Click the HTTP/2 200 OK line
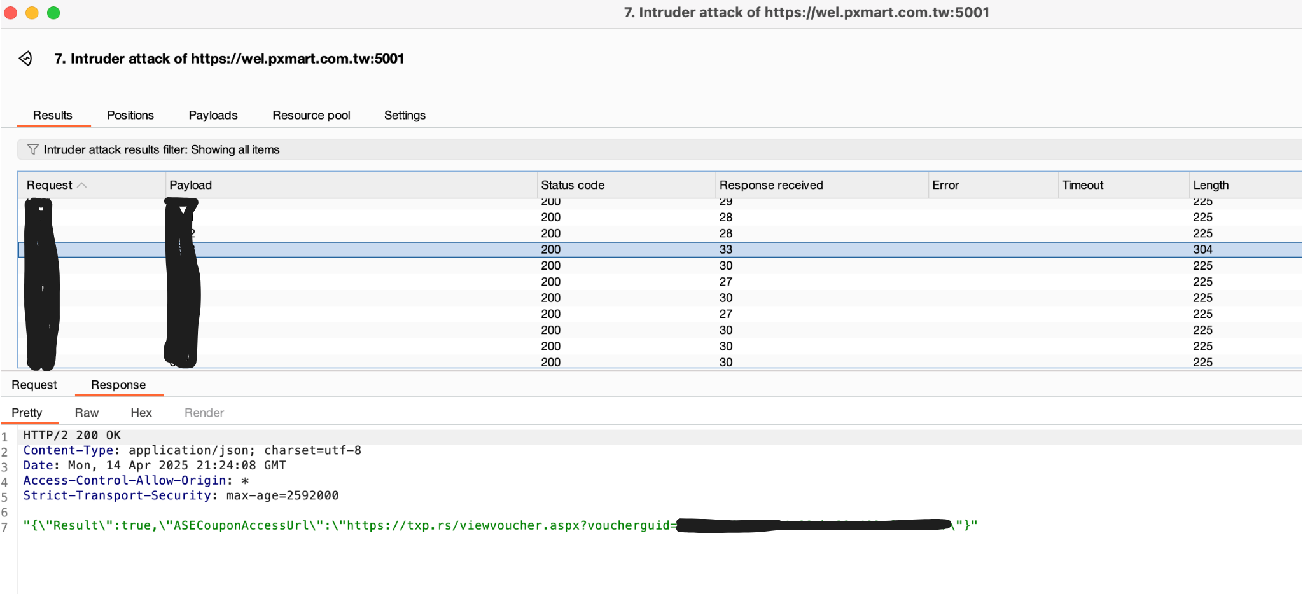This screenshot has height=594, width=1303. pos(72,436)
